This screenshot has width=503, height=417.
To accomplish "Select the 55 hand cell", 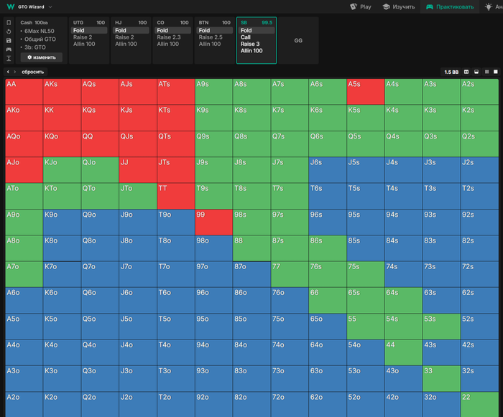I will [x=366, y=327].
